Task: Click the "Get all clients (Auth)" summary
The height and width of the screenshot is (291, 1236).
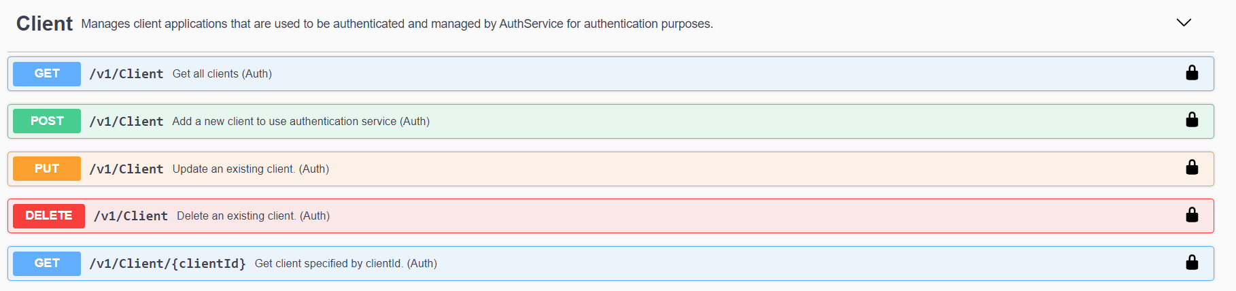Action: (x=222, y=74)
